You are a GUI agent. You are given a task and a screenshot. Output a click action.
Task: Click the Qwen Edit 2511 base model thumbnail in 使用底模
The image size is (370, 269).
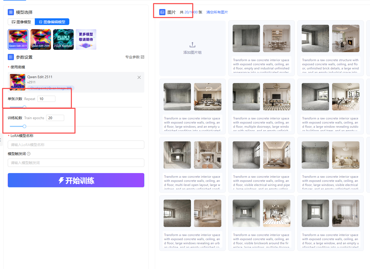point(18,82)
